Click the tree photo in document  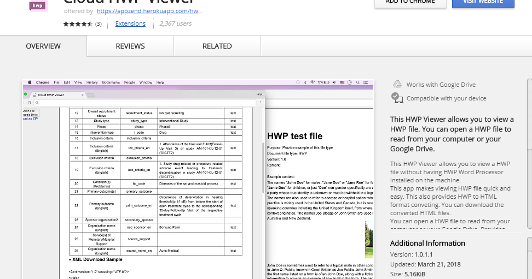tap(369, 239)
